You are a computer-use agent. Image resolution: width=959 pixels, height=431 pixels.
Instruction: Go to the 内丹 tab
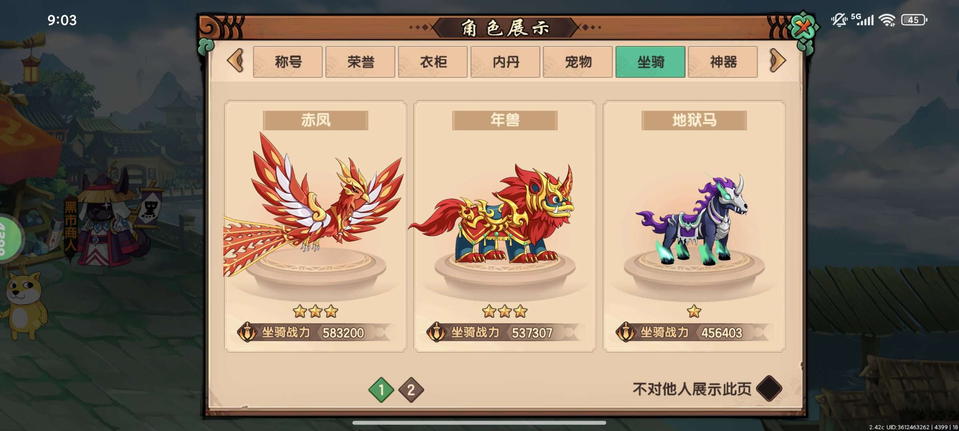[x=505, y=62]
